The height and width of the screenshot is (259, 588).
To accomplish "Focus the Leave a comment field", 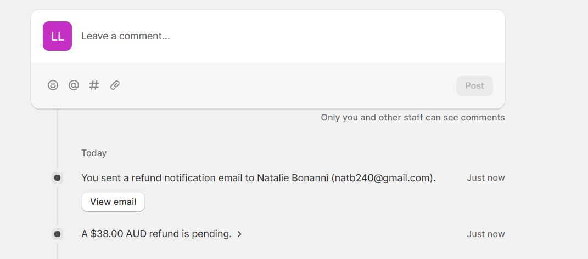I will click(287, 36).
